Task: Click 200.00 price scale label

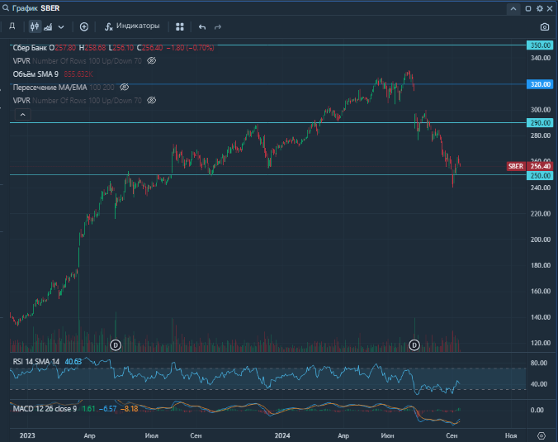Action: 540,240
